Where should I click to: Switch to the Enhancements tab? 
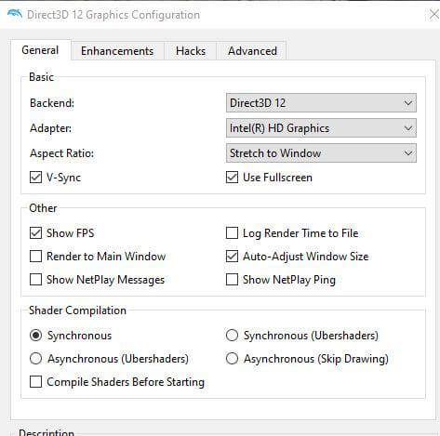pos(117,51)
